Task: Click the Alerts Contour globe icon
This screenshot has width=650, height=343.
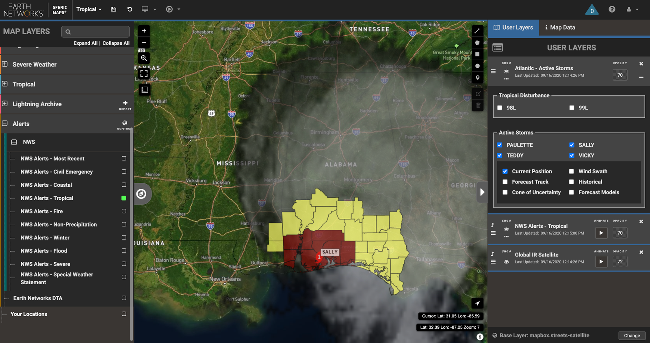Action: coord(125,123)
